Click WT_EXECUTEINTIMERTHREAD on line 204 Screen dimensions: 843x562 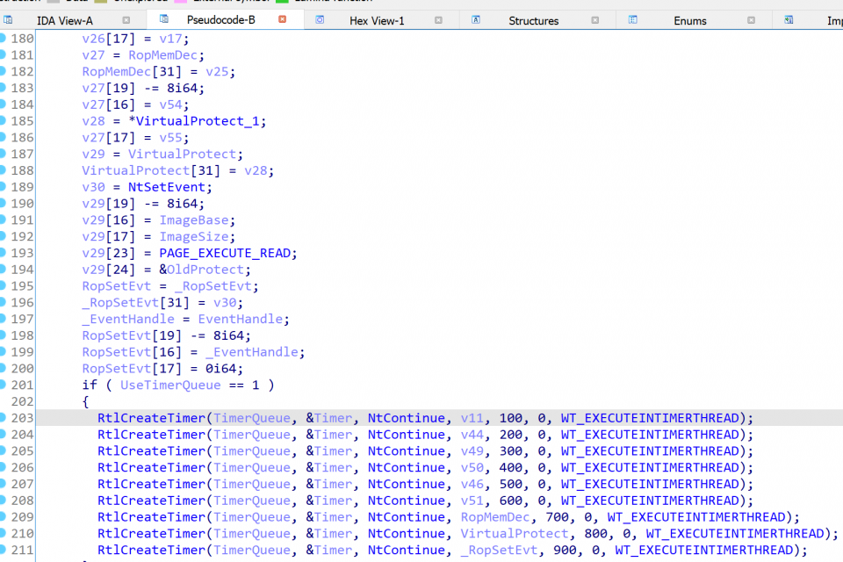[x=650, y=435]
